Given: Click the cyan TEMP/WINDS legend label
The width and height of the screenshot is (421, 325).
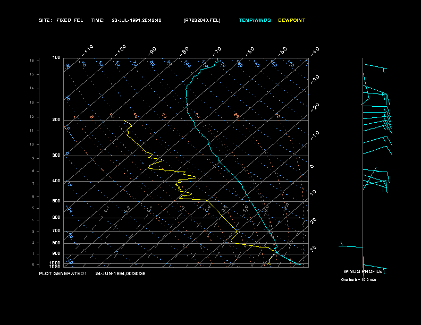Looking at the screenshot, I should [255, 20].
